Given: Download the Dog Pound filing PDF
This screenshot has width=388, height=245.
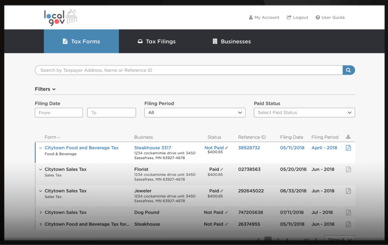Looking at the screenshot, I should 348,212.
